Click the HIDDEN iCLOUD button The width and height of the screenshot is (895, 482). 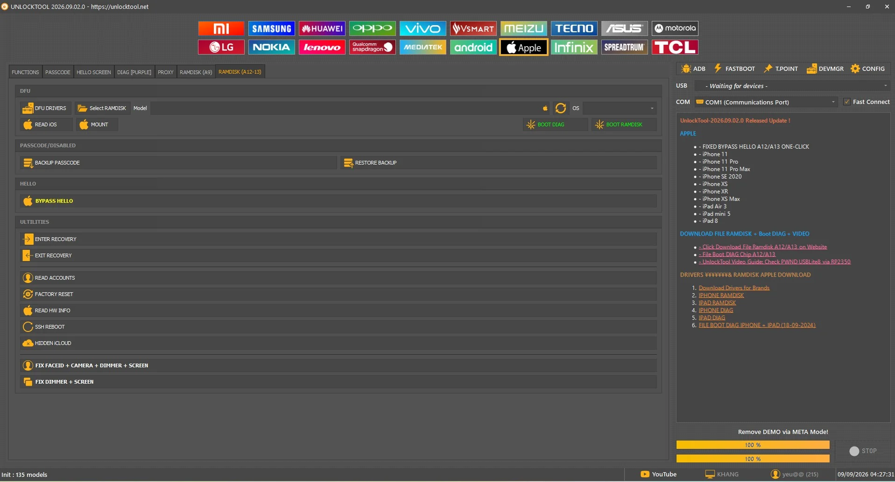point(338,343)
